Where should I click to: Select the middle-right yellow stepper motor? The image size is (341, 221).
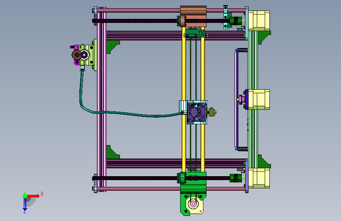[258, 99]
